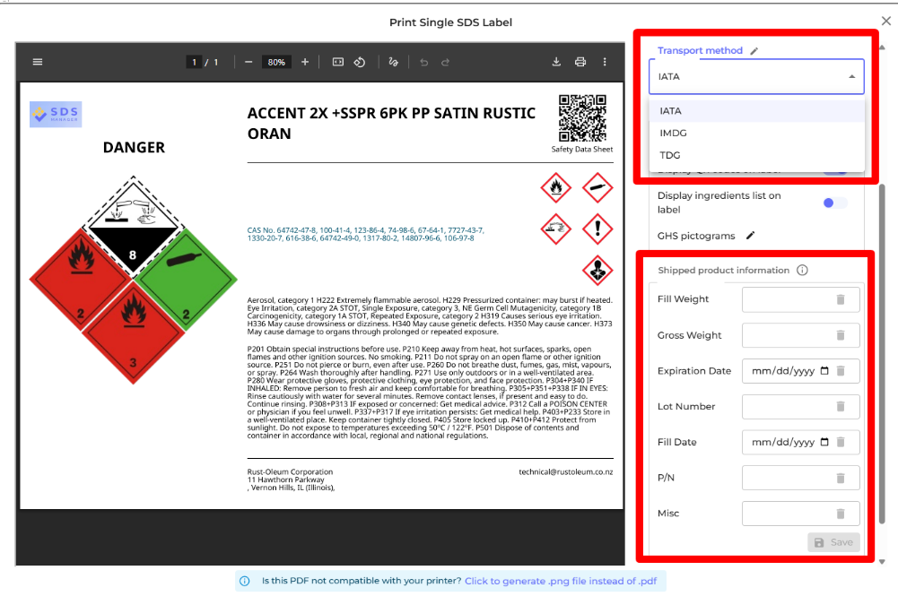Choose TDG from transport method list
Image resolution: width=898 pixels, height=596 pixels.
670,155
